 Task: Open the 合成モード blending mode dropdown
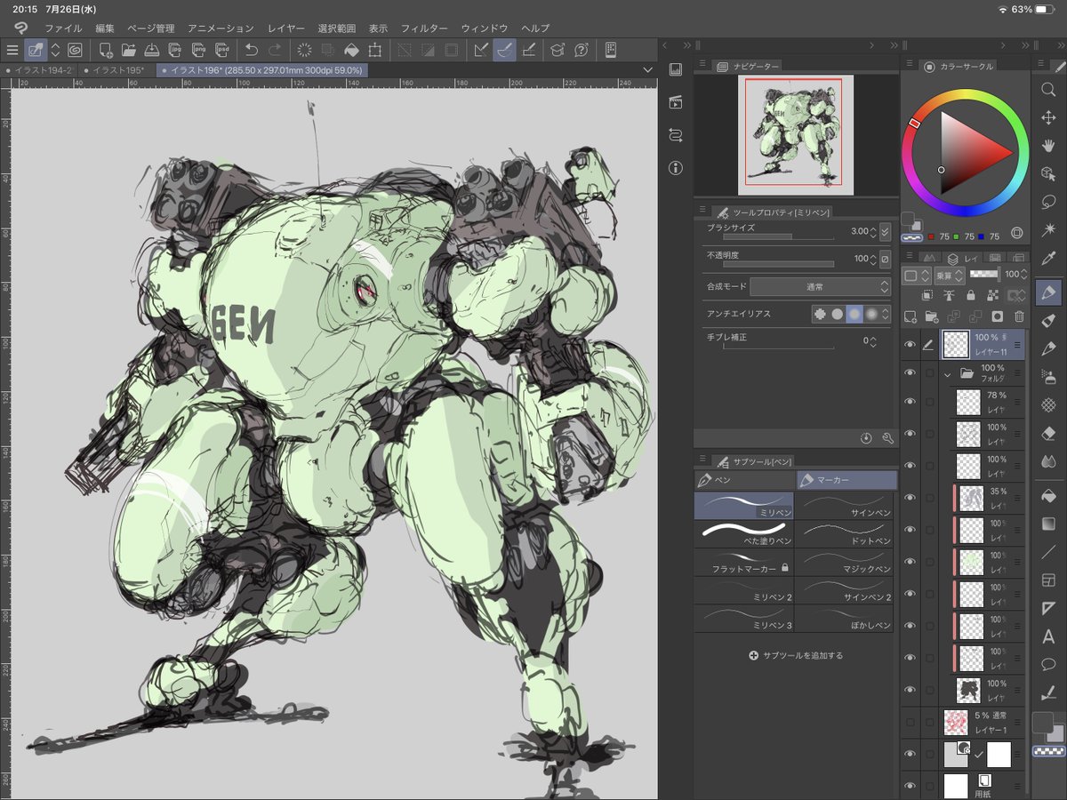click(x=819, y=287)
